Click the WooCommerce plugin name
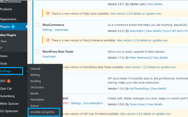The image size is (188, 117). [x=53, y=25]
